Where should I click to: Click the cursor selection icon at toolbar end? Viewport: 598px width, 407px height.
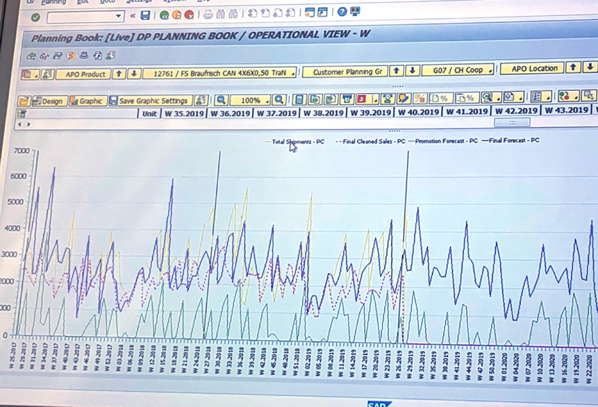(x=589, y=95)
